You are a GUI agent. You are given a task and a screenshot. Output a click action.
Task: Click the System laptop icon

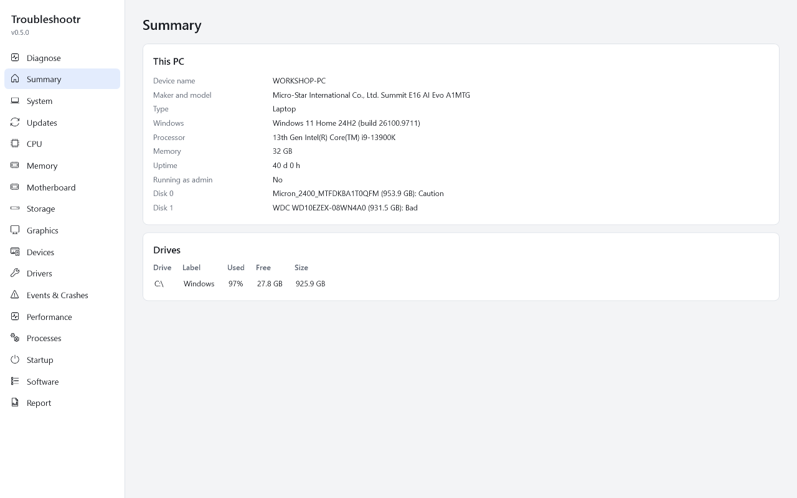(15, 101)
